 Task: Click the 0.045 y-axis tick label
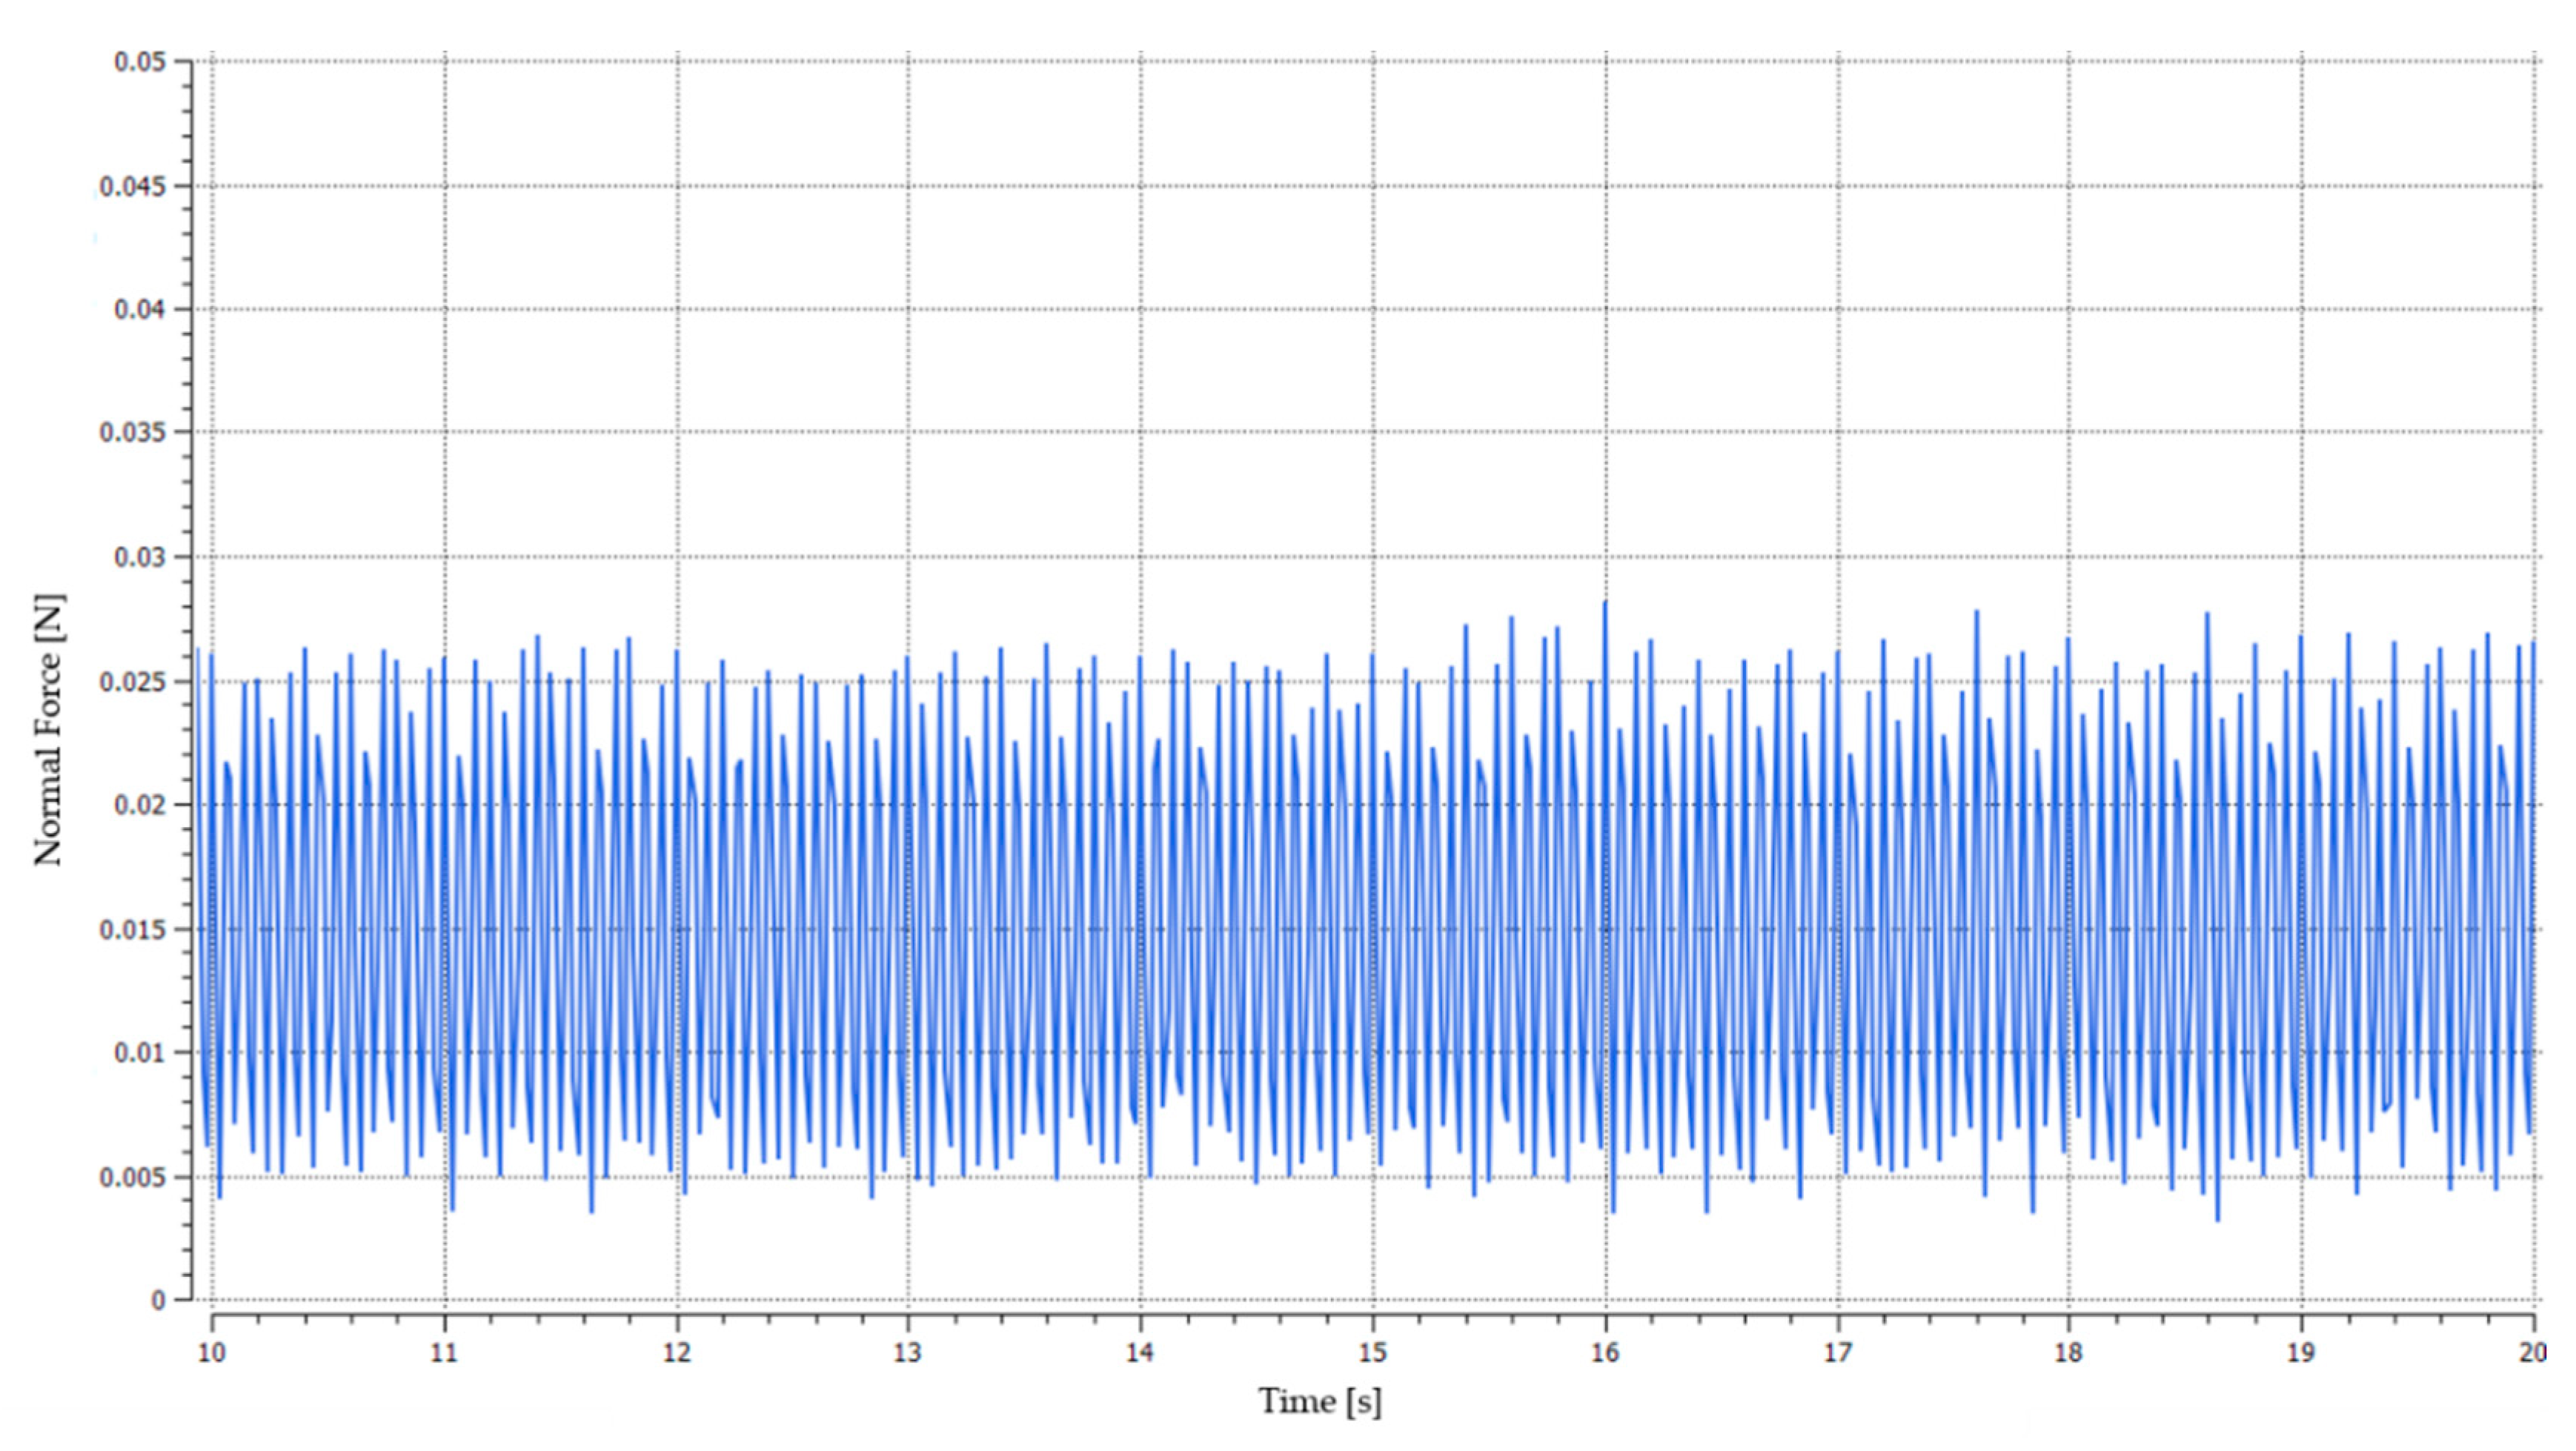(x=132, y=186)
